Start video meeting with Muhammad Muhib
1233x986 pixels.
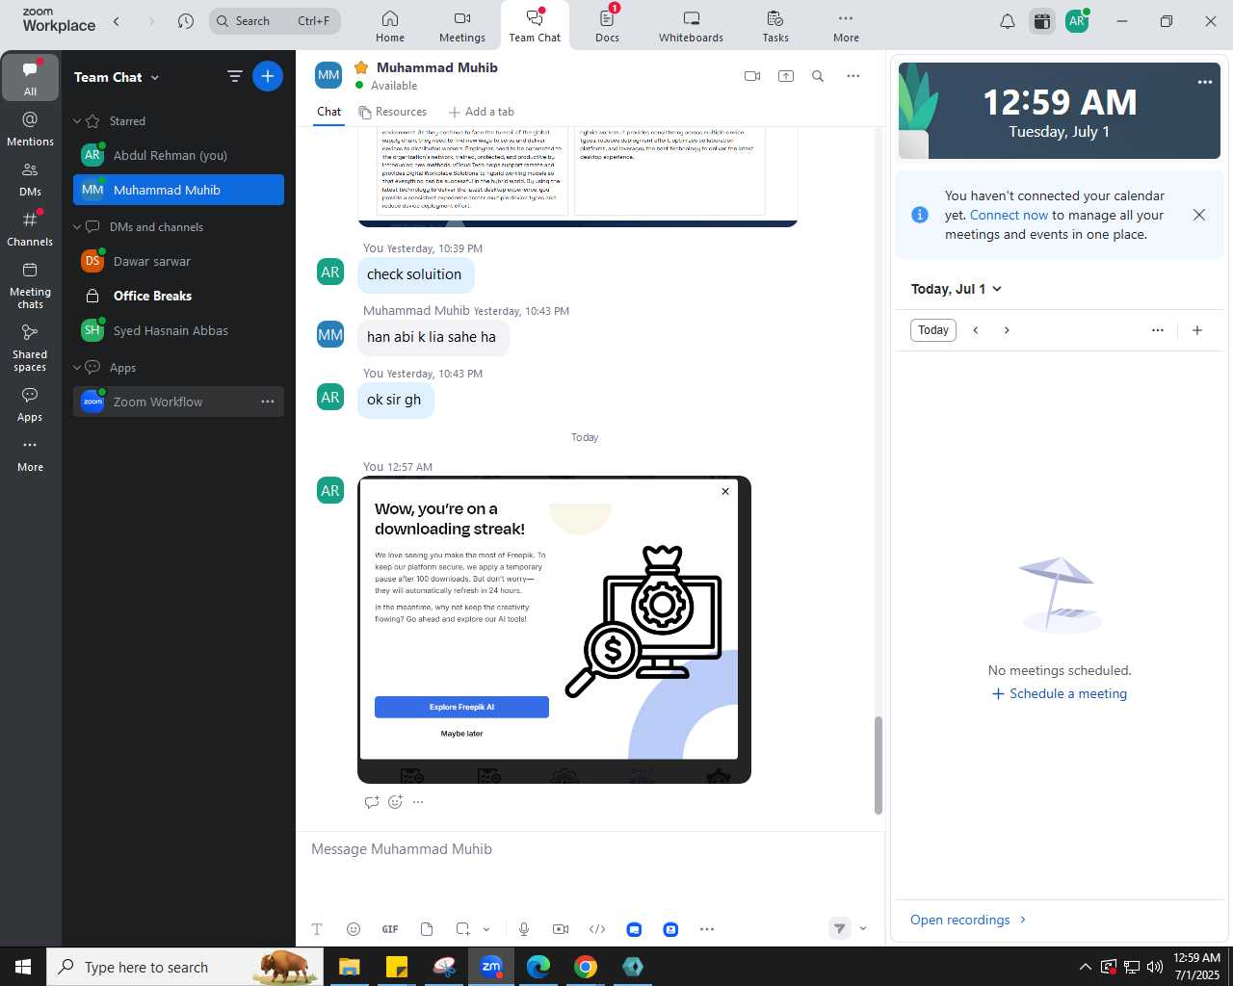(752, 76)
